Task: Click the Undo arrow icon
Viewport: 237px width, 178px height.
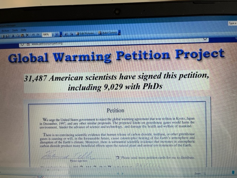Action: (x=33, y=35)
